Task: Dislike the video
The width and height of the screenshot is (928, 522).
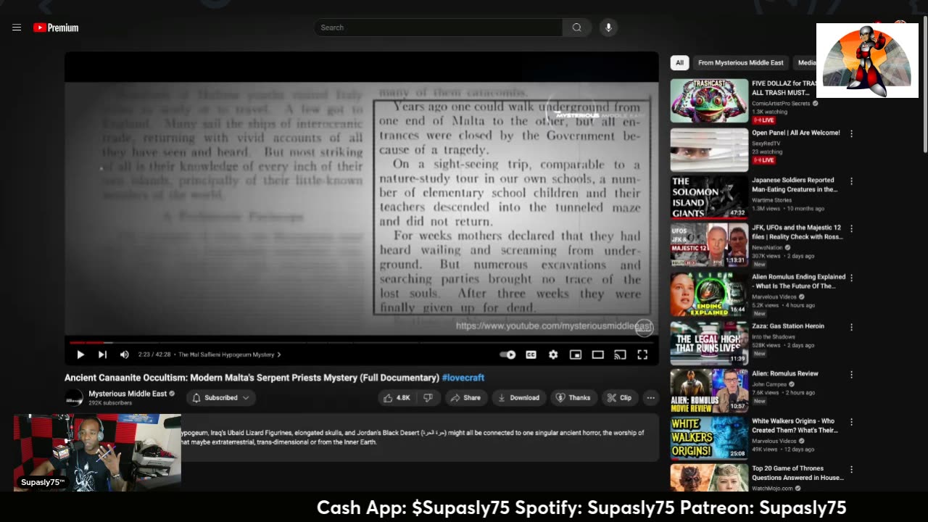Action: (x=428, y=397)
